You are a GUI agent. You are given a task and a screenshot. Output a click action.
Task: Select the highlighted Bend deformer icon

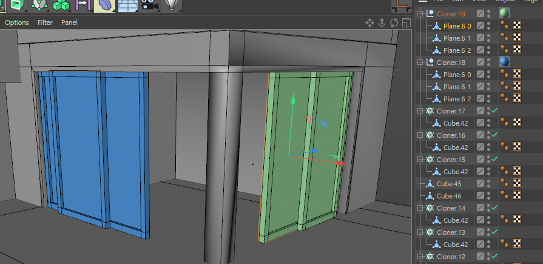[104, 5]
